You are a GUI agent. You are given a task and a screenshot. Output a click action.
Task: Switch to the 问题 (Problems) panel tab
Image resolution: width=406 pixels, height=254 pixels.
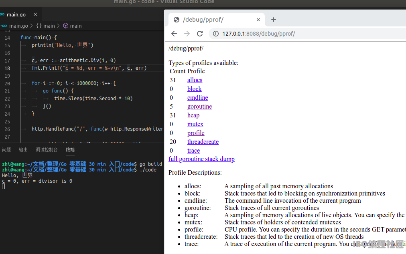[x=6, y=150]
